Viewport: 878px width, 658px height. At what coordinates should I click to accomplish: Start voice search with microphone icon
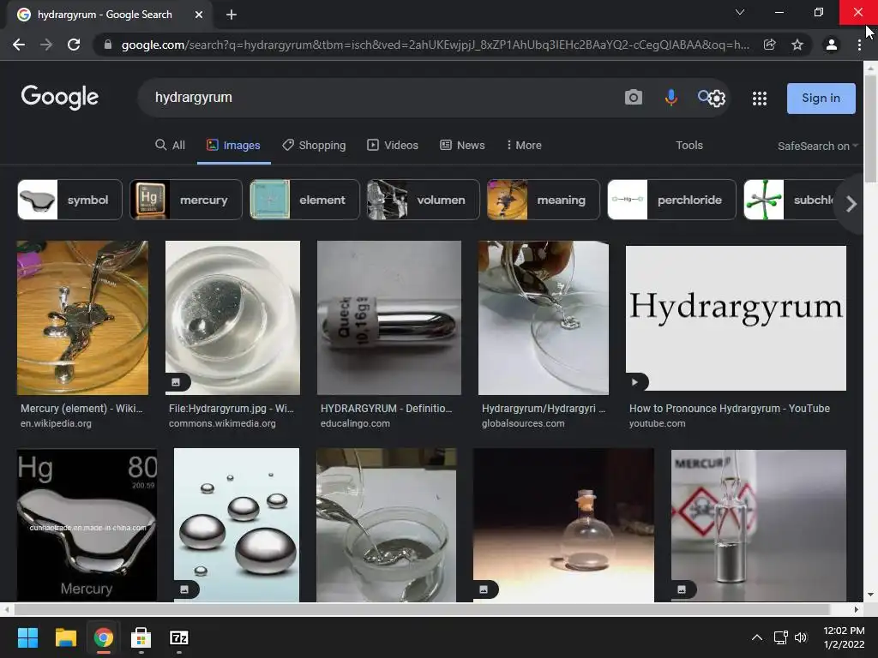pyautogui.click(x=671, y=98)
